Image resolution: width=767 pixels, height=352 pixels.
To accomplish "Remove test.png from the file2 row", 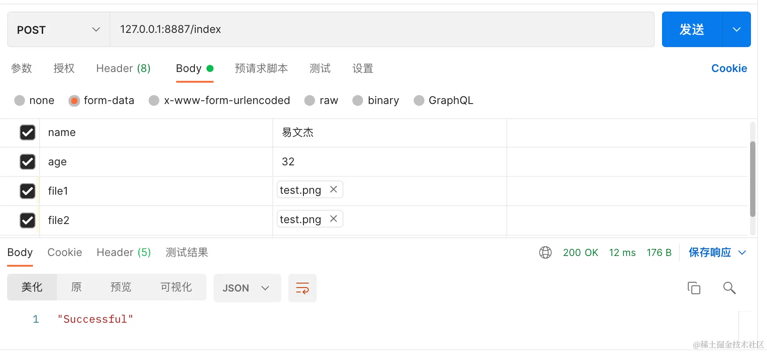I will (x=334, y=219).
